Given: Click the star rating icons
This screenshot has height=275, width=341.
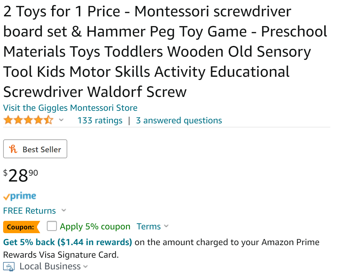Looking at the screenshot, I should click(x=28, y=121).
